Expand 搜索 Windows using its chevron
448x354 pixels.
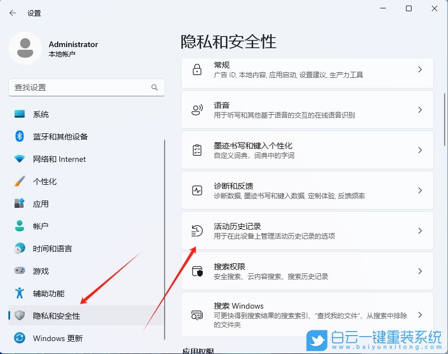pyautogui.click(x=421, y=314)
